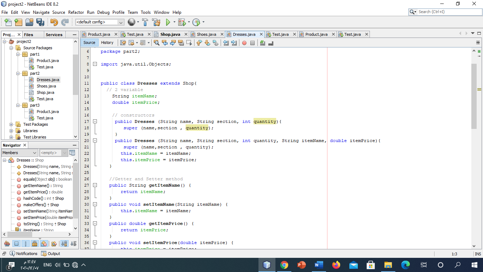Click the Shift Line Left icon

[226, 43]
